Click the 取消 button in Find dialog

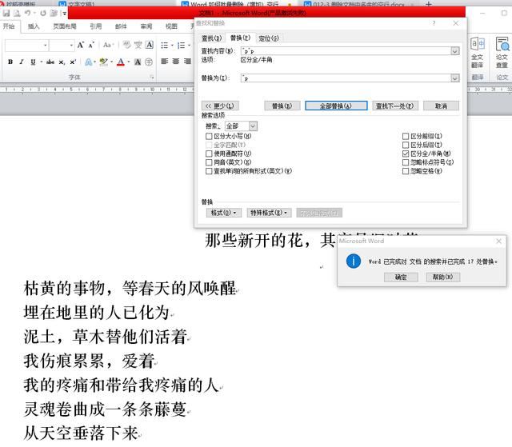[441, 106]
